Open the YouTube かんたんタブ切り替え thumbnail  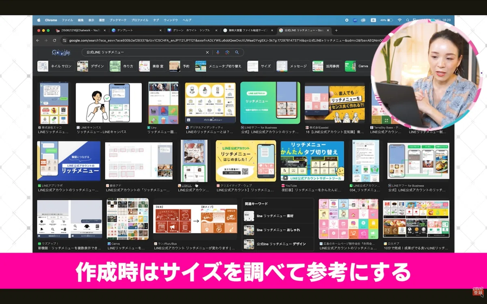[312, 161]
